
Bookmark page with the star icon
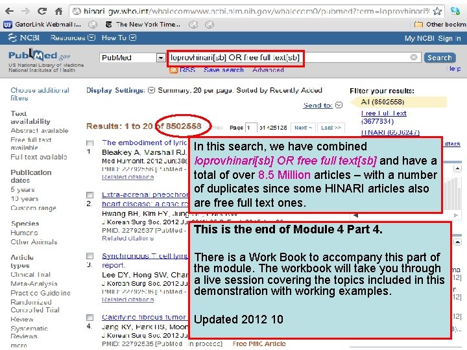coord(437,11)
